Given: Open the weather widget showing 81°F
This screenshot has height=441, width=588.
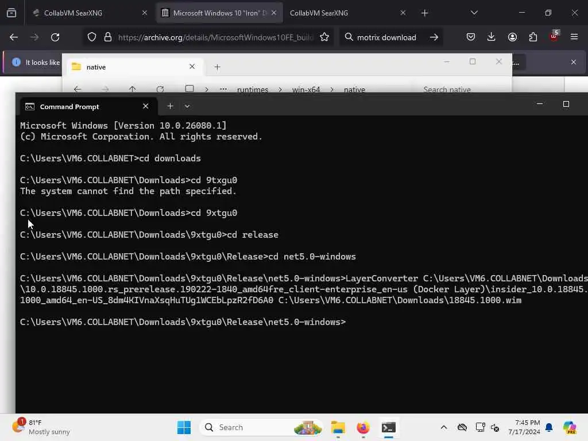Looking at the screenshot, I should pos(41,427).
